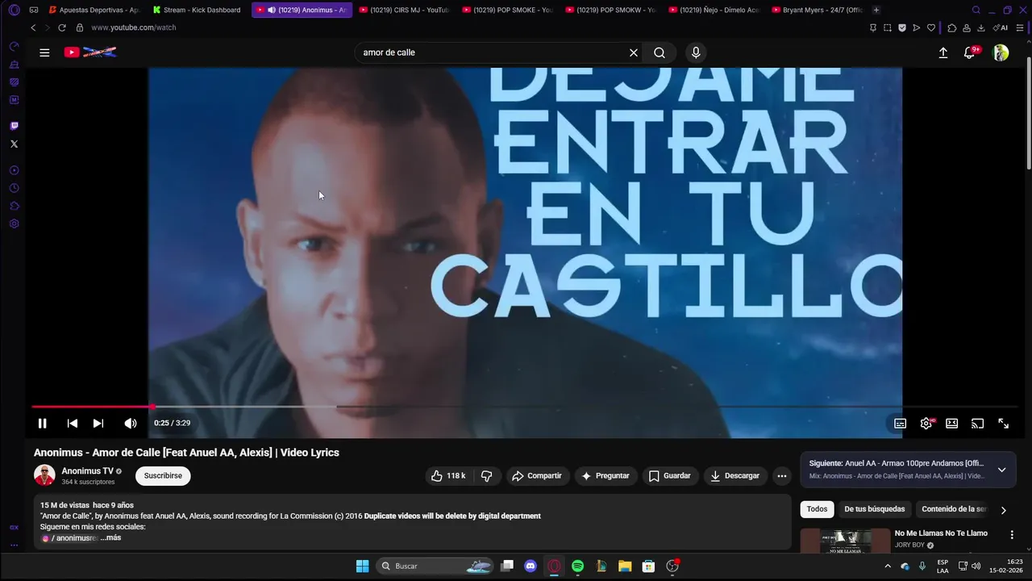
Task: Switch to Ñejo - Dímelo tab
Action: pyautogui.click(x=713, y=10)
